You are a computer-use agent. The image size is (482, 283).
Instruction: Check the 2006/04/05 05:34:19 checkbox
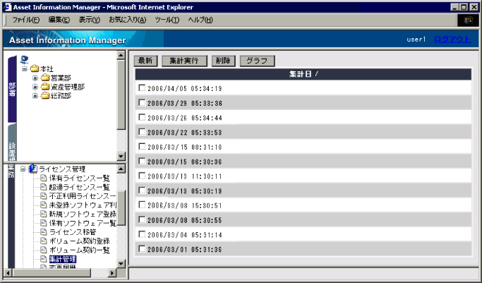click(x=142, y=88)
